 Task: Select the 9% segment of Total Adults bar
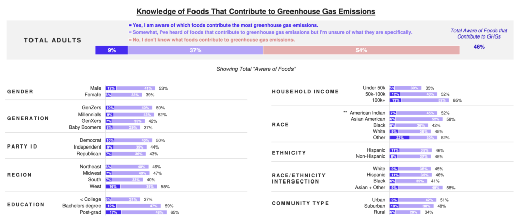click(x=112, y=50)
